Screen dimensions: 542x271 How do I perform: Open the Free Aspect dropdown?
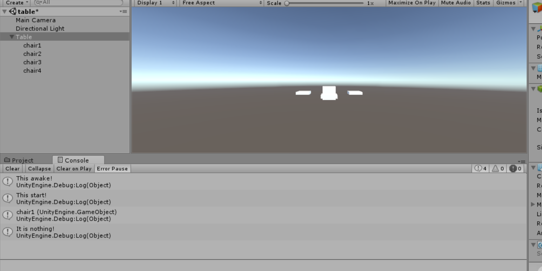222,3
